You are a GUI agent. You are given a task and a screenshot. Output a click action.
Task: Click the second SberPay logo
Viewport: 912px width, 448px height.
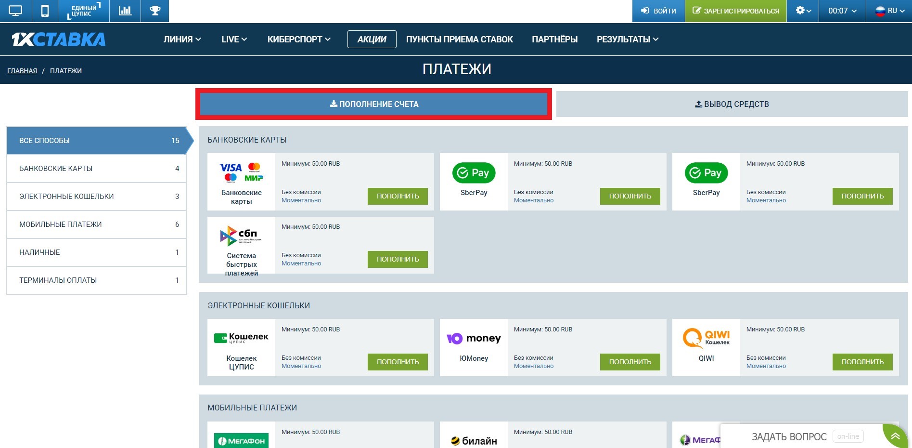706,173
